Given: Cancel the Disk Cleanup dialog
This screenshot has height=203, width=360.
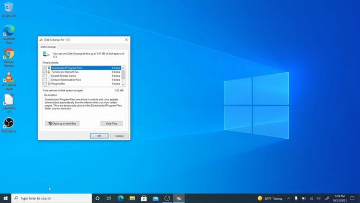Looking at the screenshot, I should 119,136.
